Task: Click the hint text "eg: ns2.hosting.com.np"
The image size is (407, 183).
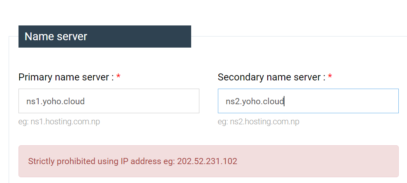Action: coord(259,122)
